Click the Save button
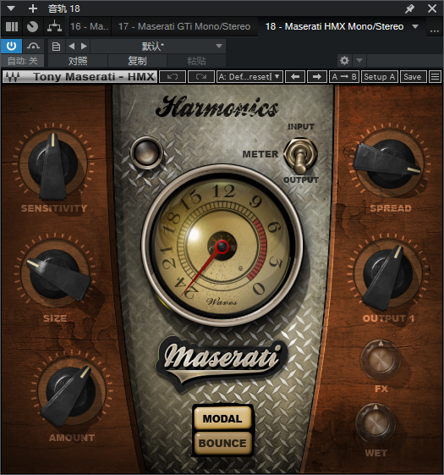Image resolution: width=444 pixels, height=475 pixels. [413, 77]
